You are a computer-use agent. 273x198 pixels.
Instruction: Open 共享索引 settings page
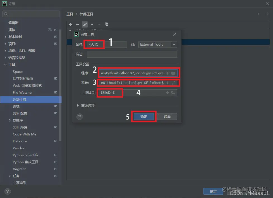(x=20, y=183)
